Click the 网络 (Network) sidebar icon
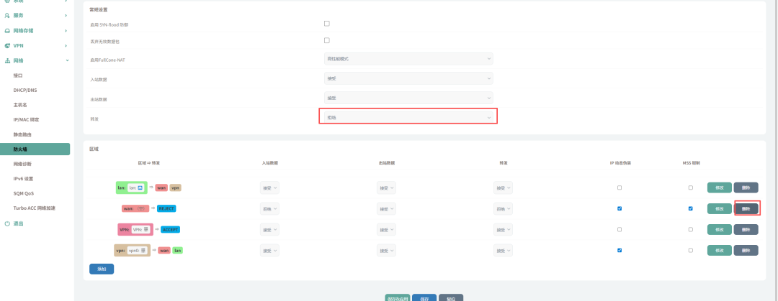 tap(7, 60)
